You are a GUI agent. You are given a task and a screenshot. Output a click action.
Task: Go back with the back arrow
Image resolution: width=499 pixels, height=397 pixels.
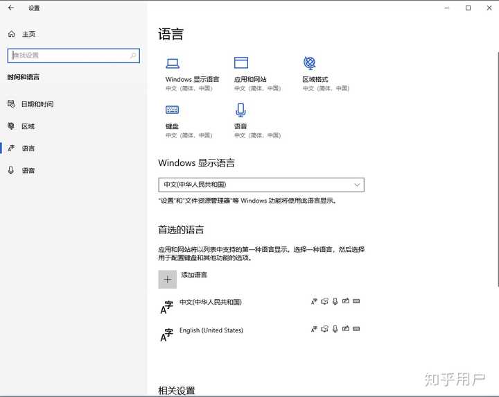(11, 8)
